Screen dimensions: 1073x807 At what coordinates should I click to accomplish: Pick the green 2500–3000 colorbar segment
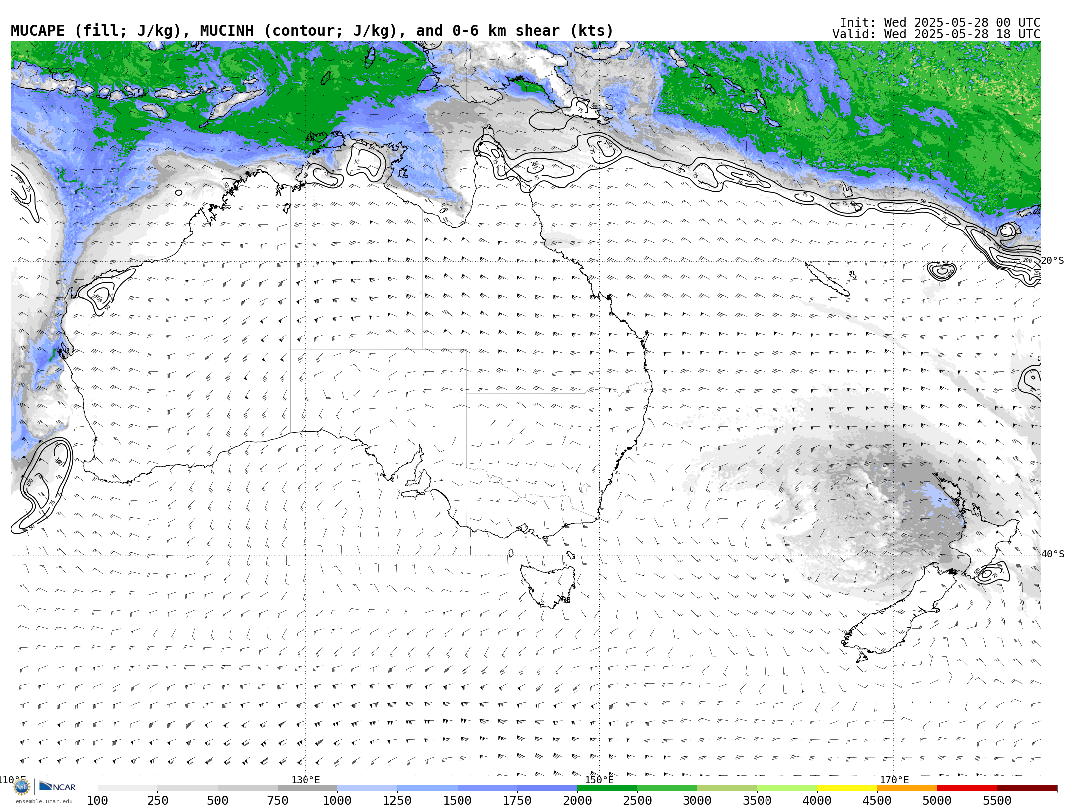(667, 788)
